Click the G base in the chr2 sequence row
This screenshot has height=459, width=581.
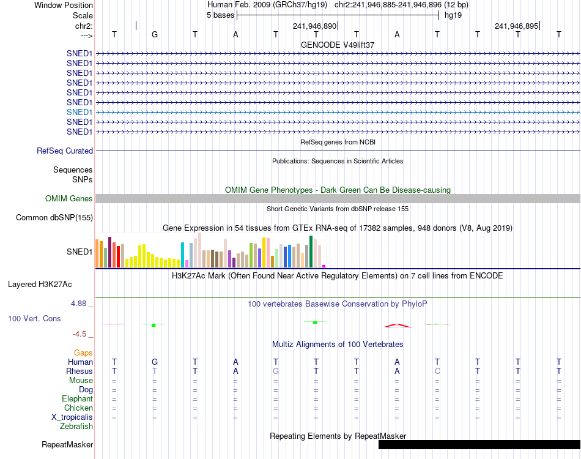coord(155,34)
